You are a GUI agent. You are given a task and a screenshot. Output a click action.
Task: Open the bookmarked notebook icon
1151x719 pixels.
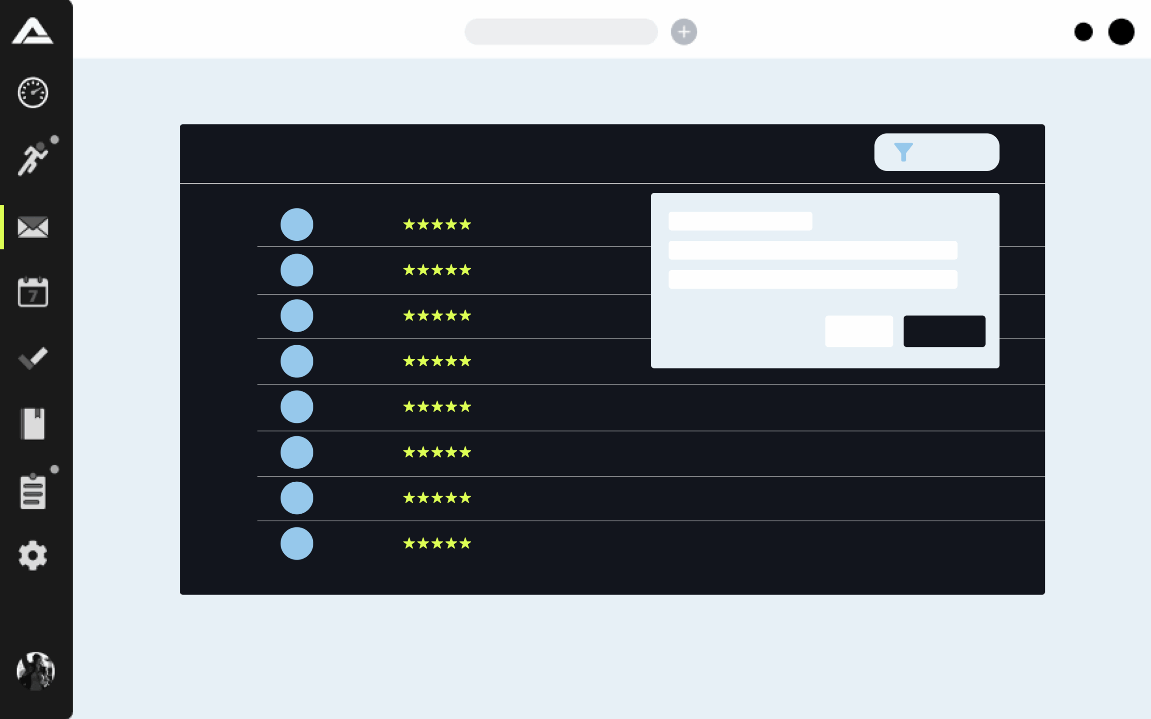click(33, 423)
